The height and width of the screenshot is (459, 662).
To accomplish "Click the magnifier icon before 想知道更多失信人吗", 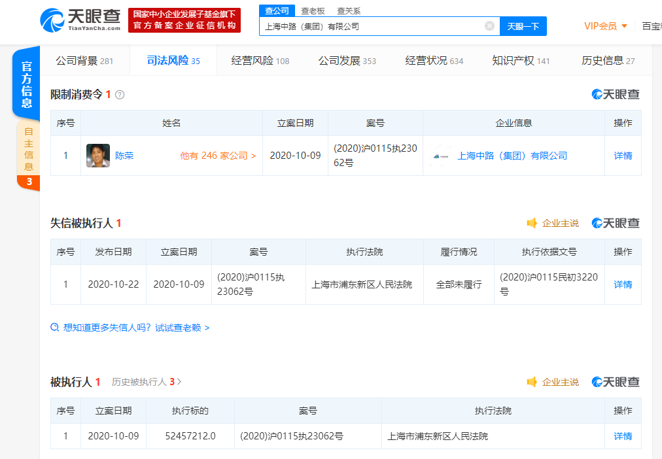I will 55,328.
